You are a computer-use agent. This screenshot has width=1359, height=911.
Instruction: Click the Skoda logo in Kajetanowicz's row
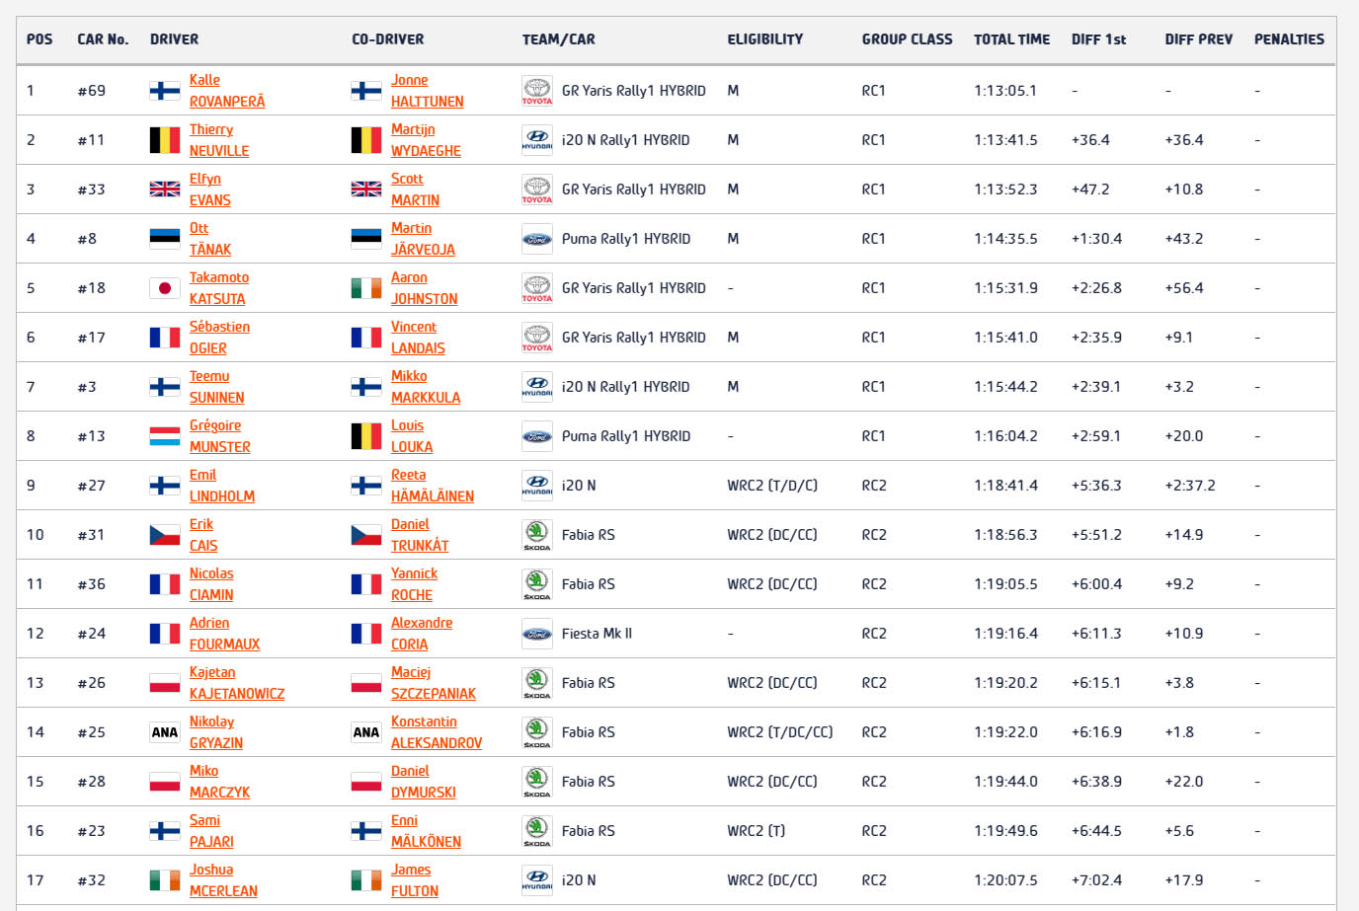(536, 683)
